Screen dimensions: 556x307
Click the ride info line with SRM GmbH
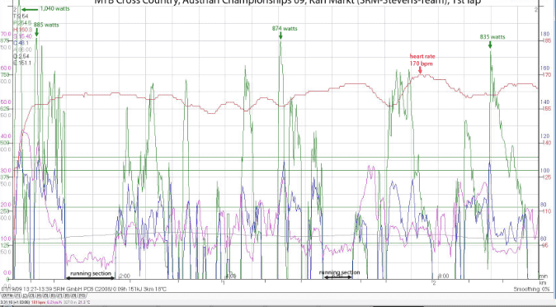pyautogui.click(x=83, y=289)
